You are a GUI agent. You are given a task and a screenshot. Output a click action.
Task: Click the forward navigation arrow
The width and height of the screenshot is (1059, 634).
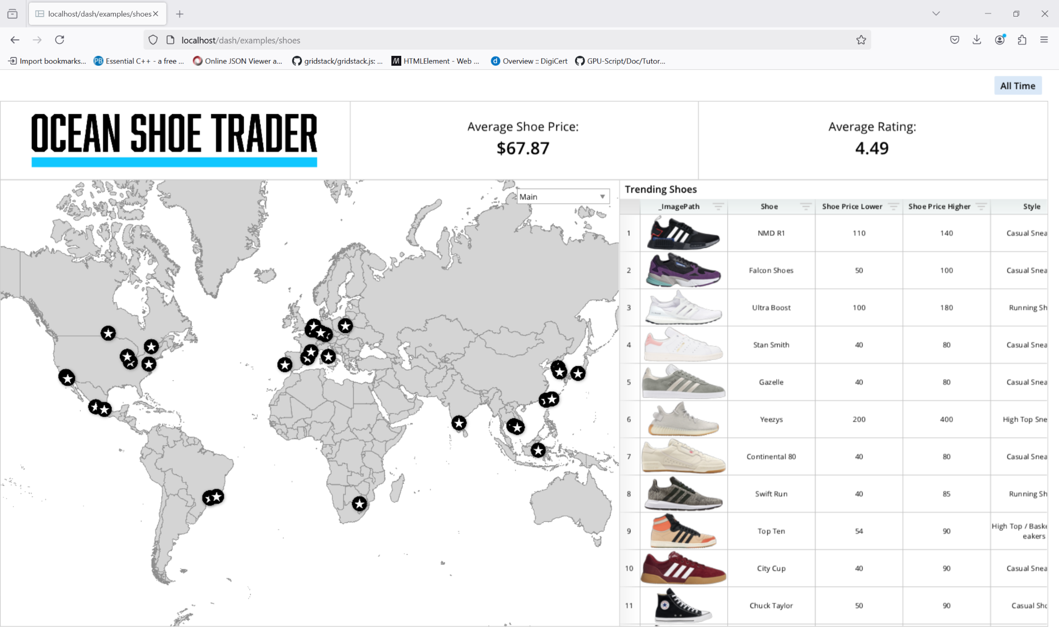[x=37, y=40]
